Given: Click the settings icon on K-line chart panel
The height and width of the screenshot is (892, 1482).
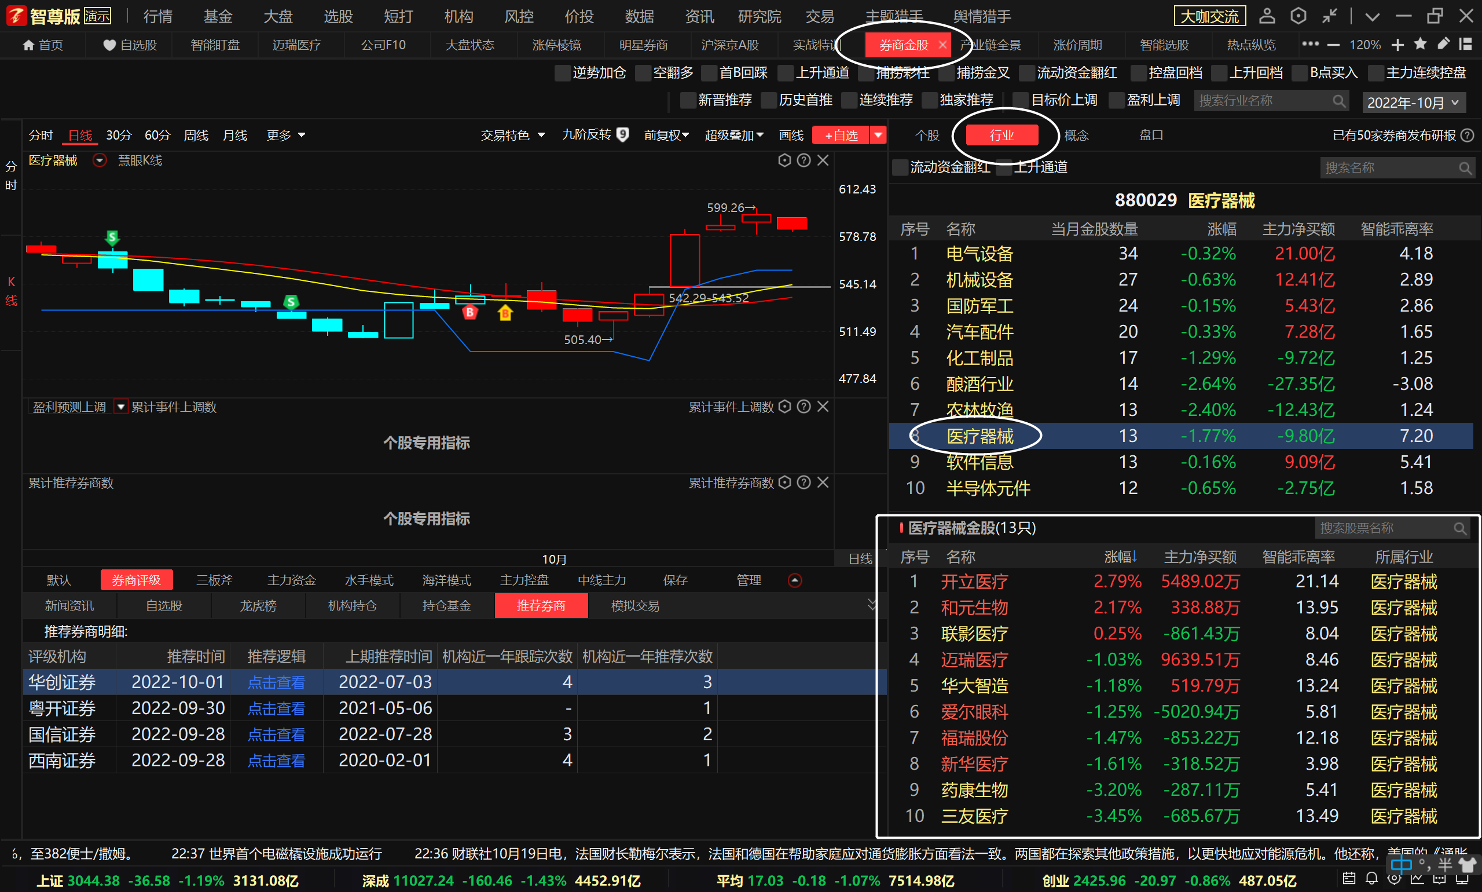Looking at the screenshot, I should pos(784,160).
